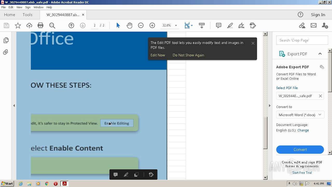Viewport: 332px width, 187px height.
Task: Expand the fit page options arrow
Action: point(192,25)
